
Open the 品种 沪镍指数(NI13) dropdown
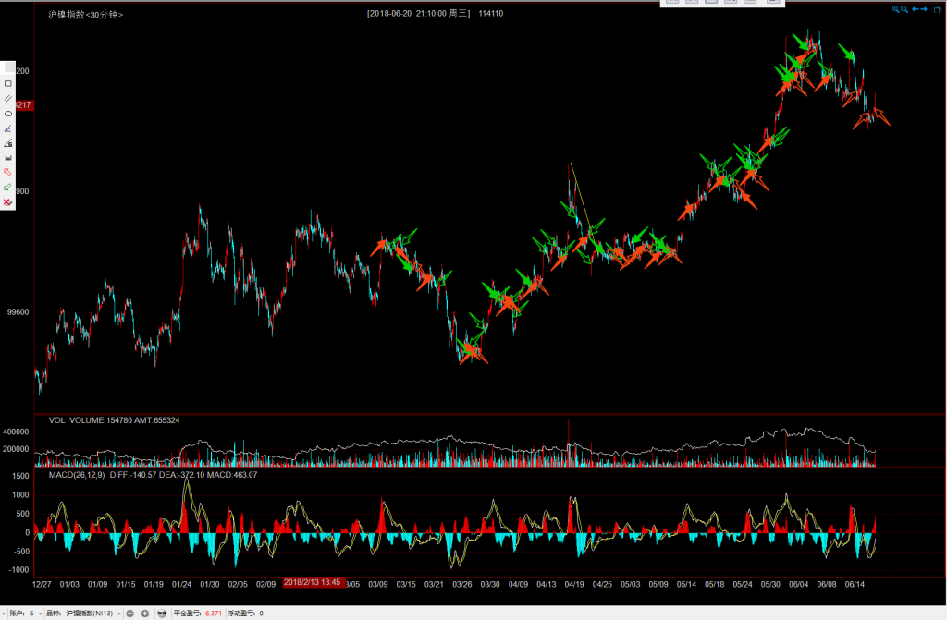119,614
